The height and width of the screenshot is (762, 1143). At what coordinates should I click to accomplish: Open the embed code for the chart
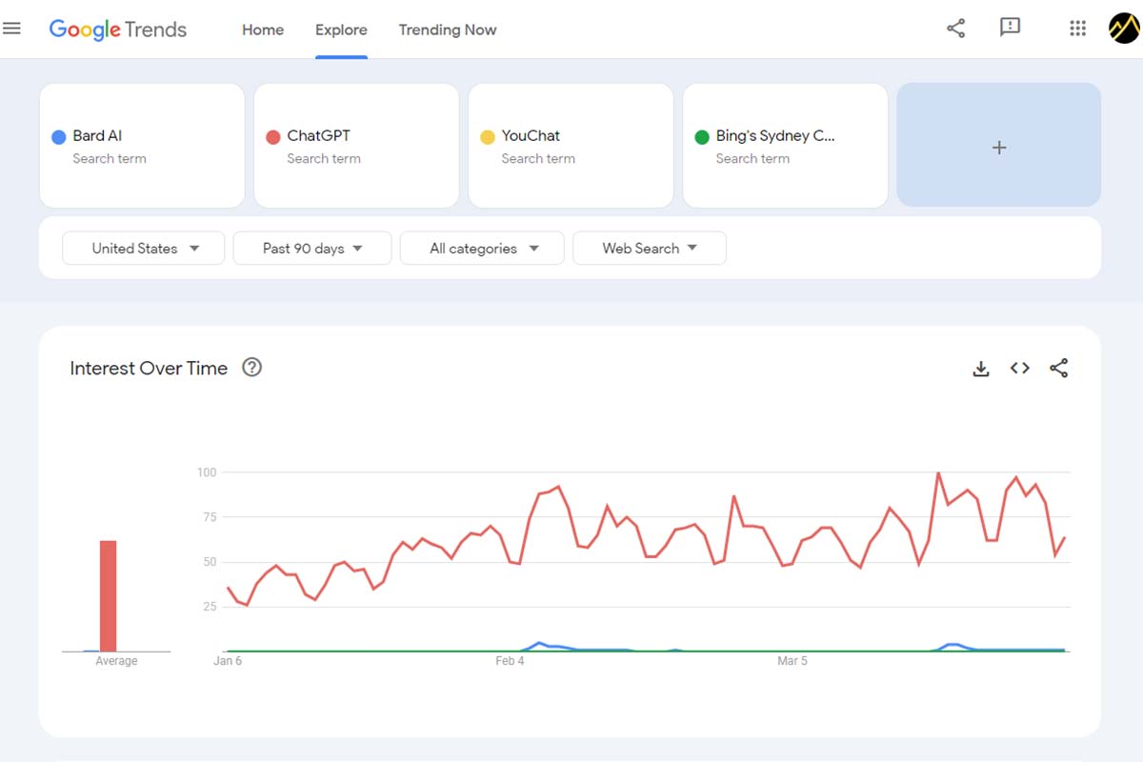[1019, 368]
